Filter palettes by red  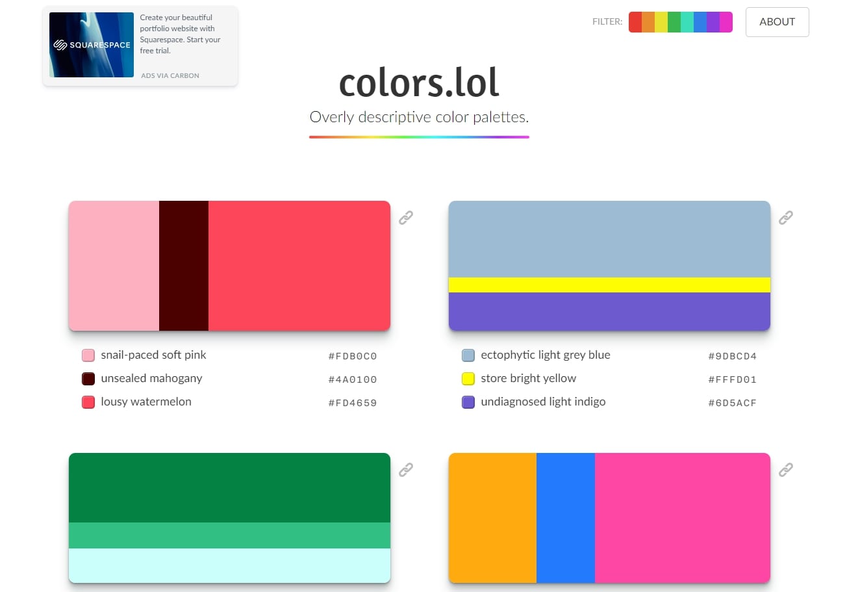pos(635,22)
